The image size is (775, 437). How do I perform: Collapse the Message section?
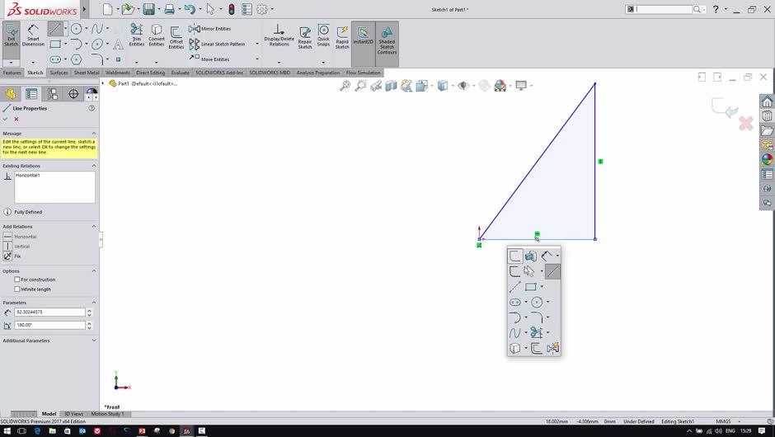(x=94, y=134)
